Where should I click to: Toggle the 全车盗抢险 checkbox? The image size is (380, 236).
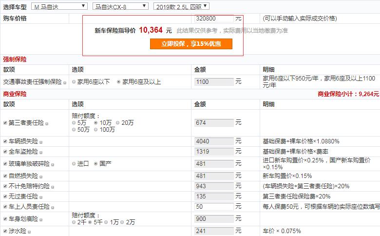coord(5,152)
